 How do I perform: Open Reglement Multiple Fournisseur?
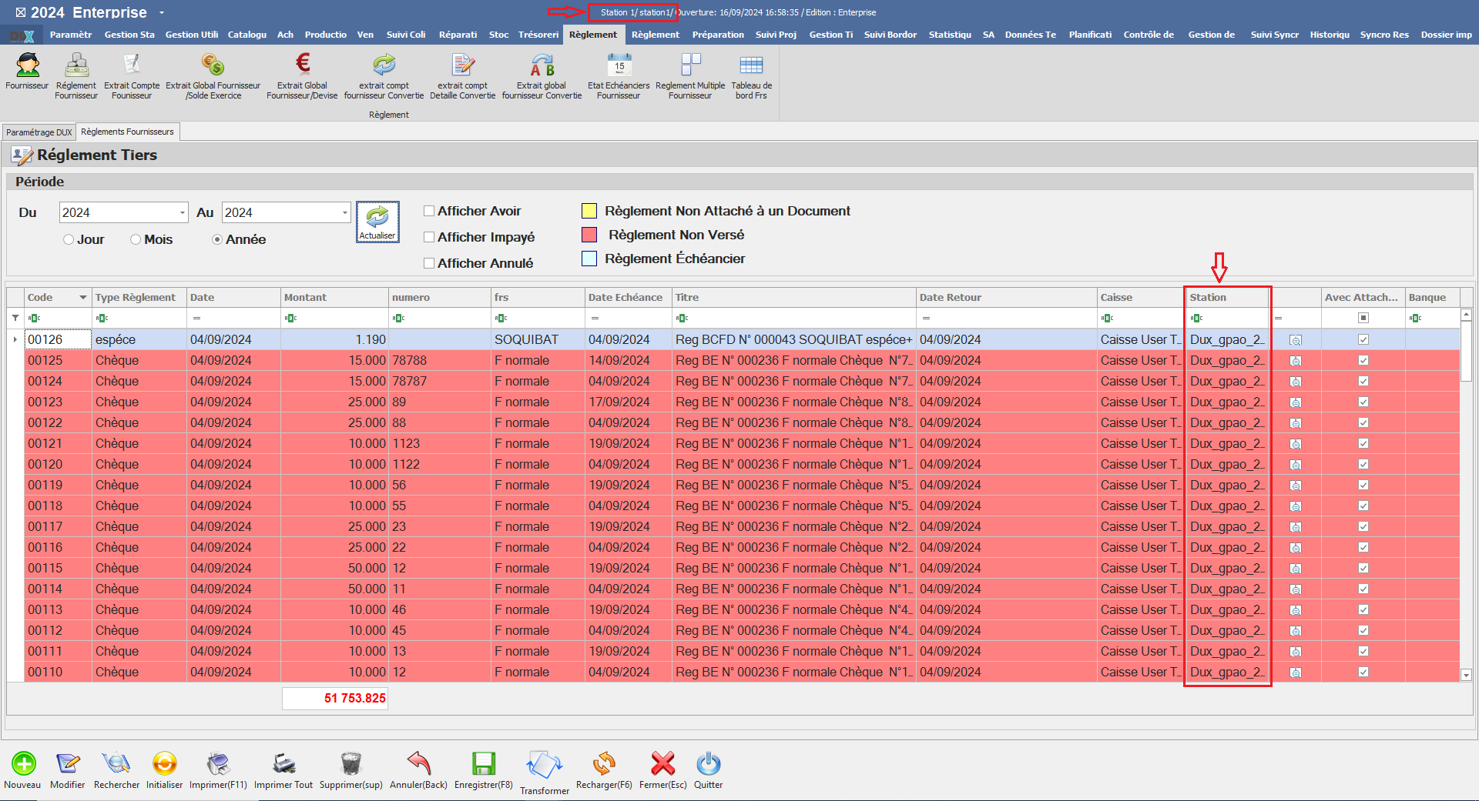coord(690,65)
